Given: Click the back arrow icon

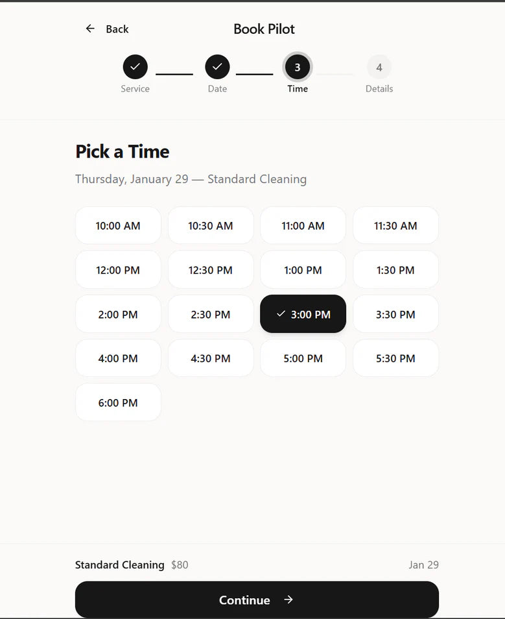Looking at the screenshot, I should tap(89, 29).
